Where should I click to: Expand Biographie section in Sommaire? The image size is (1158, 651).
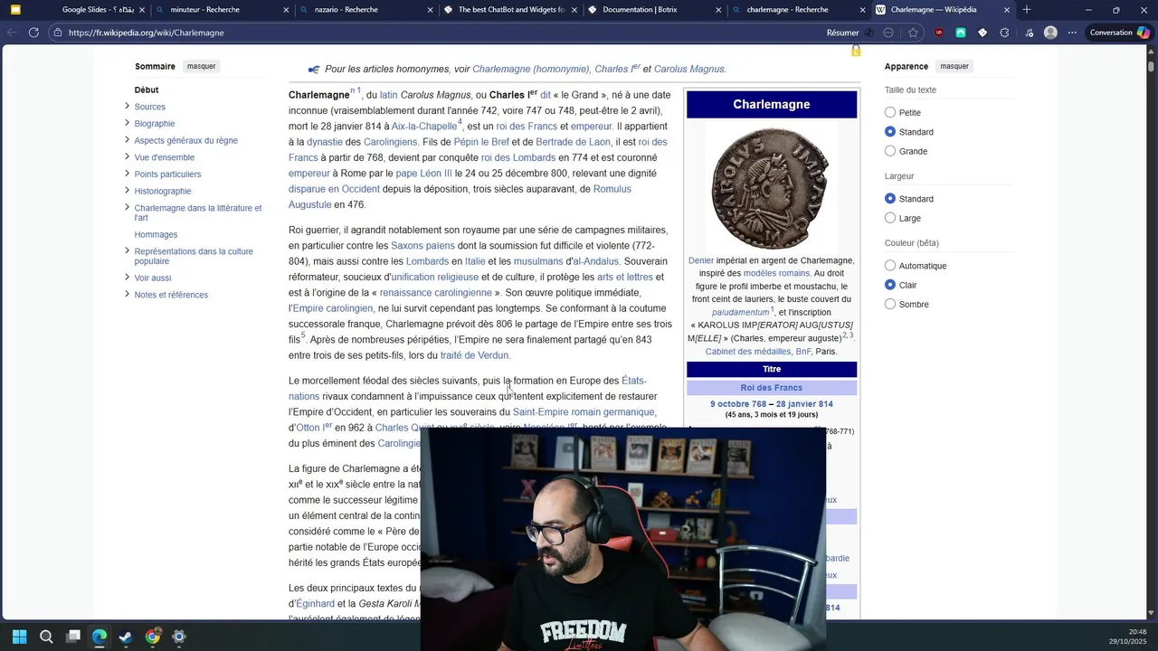pyautogui.click(x=127, y=123)
